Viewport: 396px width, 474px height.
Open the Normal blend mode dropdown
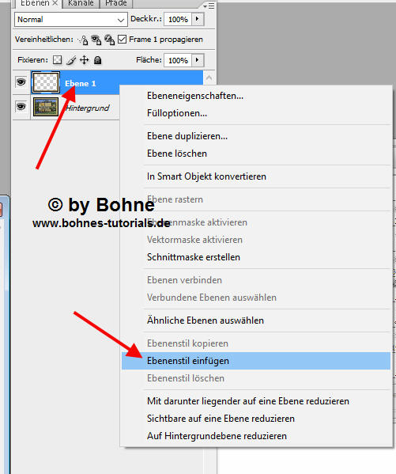[70, 20]
